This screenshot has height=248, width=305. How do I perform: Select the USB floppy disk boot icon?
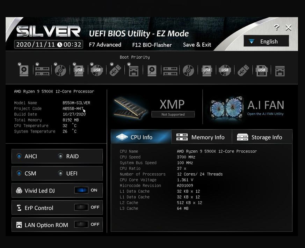(x=262, y=70)
